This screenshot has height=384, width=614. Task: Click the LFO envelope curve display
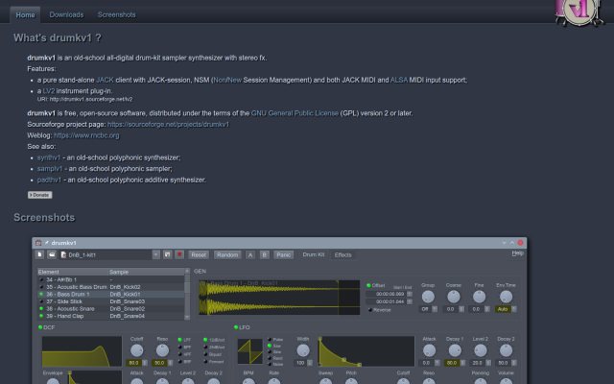pos(366,351)
